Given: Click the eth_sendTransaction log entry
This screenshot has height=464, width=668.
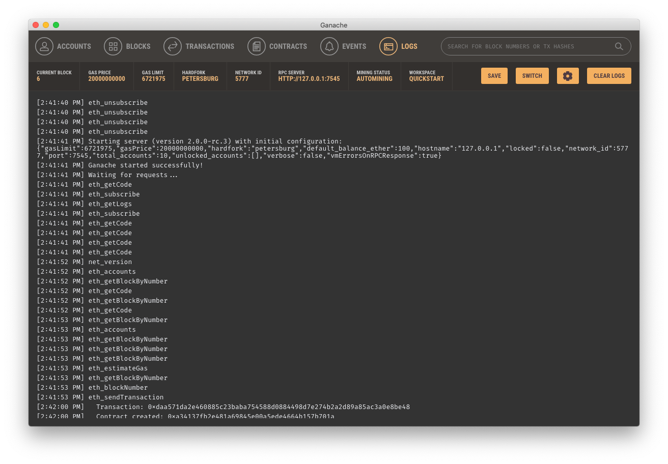Looking at the screenshot, I should point(100,397).
